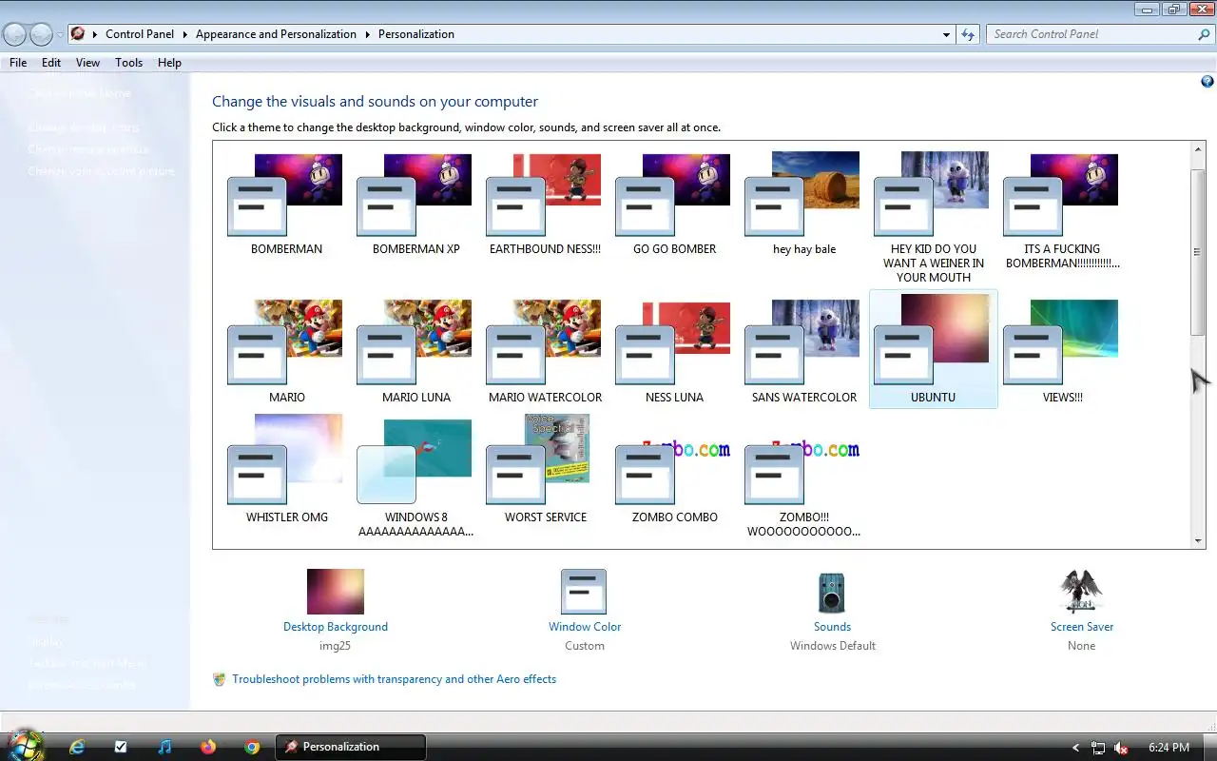The height and width of the screenshot is (761, 1217).
Task: Click the address bar refresh button
Action: point(968,34)
